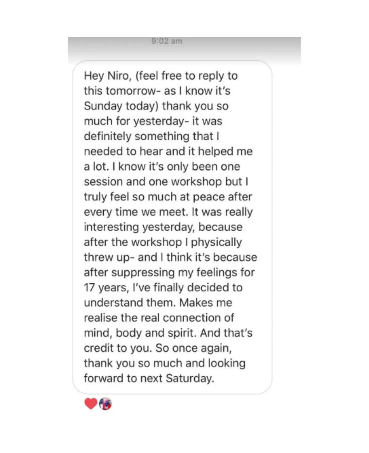The image size is (369, 453).
Task: Tap 'every time we meet.' text
Action: point(136,212)
